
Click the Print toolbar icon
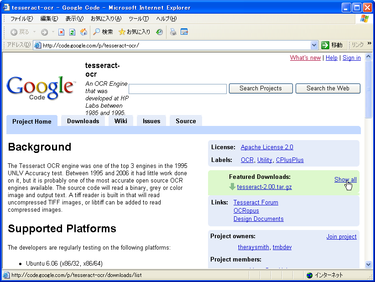point(173,32)
